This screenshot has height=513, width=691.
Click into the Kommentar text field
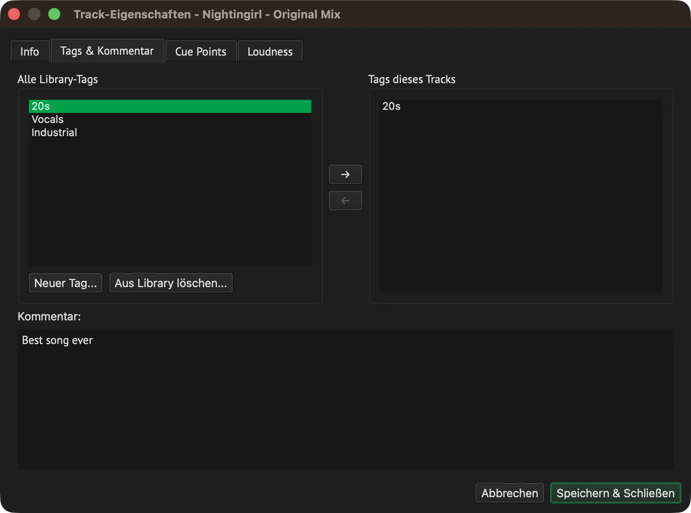[x=345, y=399]
